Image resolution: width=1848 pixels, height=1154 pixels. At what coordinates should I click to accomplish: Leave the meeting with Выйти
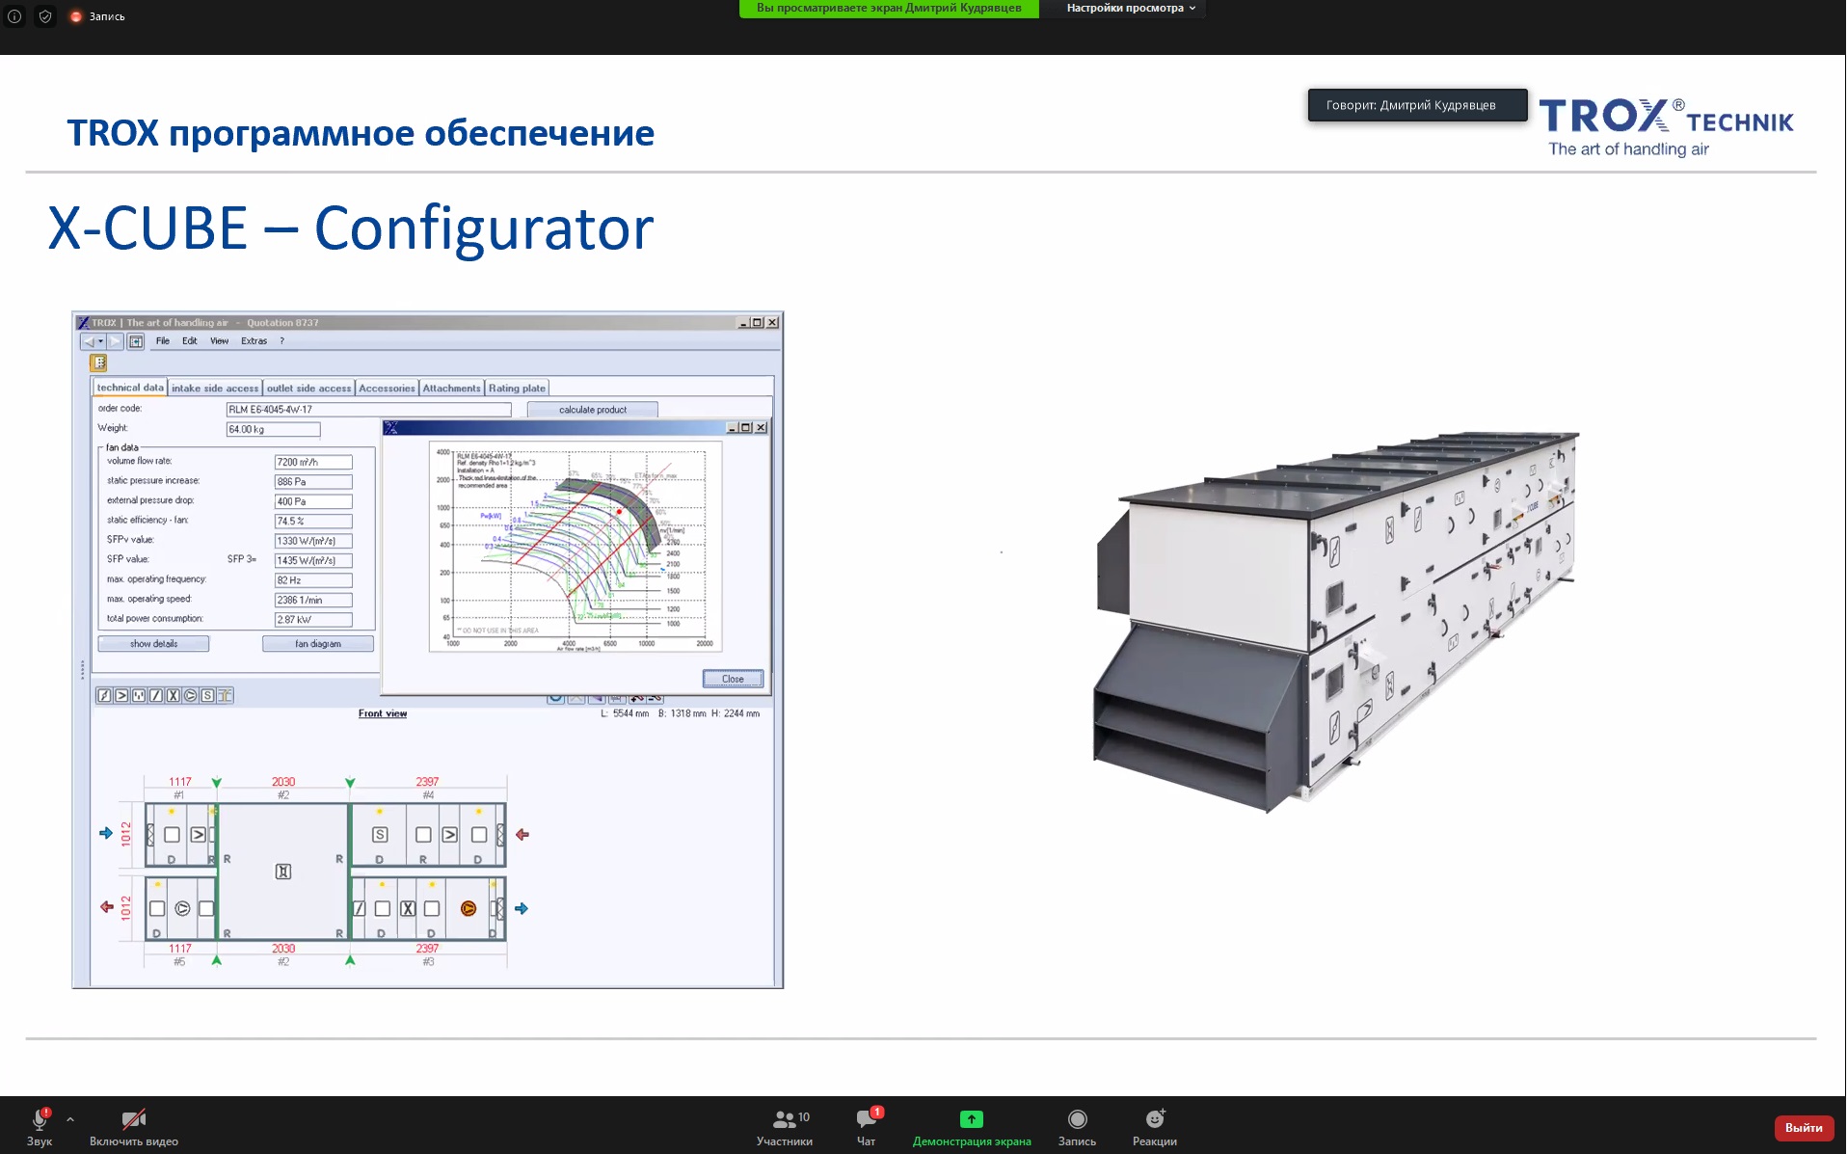click(1803, 1128)
